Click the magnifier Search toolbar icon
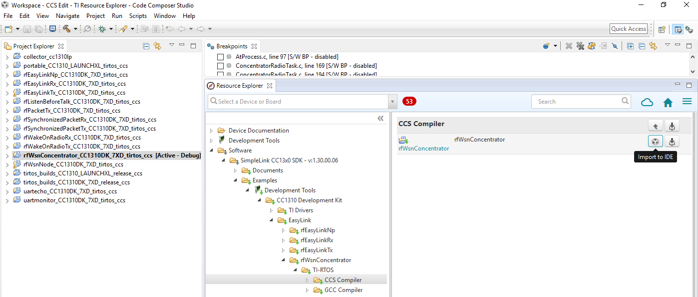 click(x=87, y=29)
